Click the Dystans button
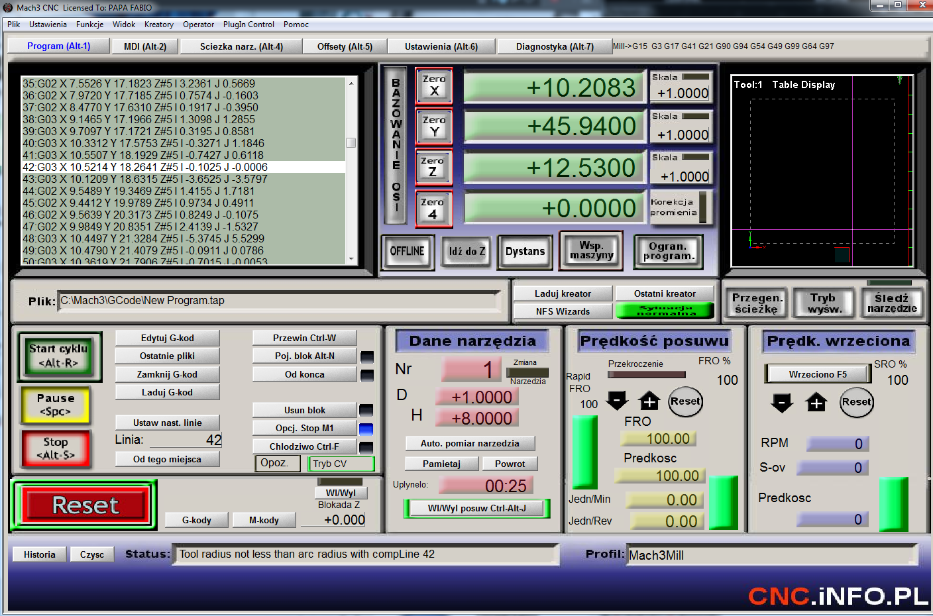Viewport: 933px width, 616px height. 525,252
